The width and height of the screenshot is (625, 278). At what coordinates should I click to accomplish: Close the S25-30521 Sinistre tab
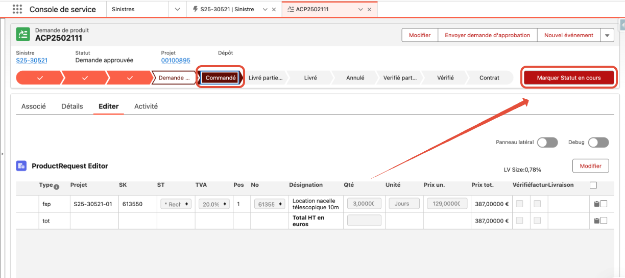click(274, 10)
